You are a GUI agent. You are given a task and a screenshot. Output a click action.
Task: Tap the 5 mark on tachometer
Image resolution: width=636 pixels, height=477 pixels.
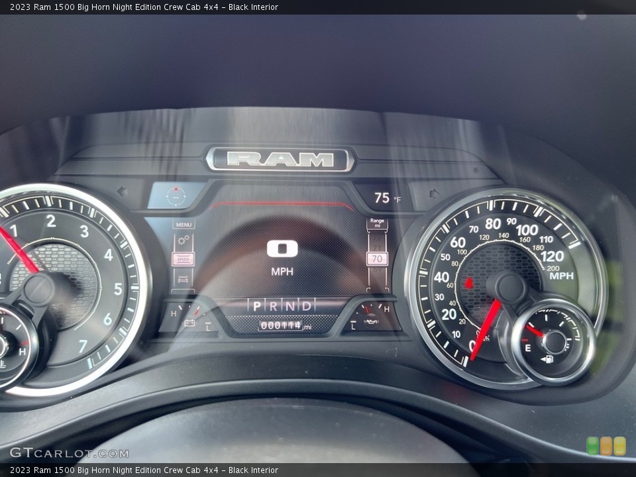click(x=118, y=289)
